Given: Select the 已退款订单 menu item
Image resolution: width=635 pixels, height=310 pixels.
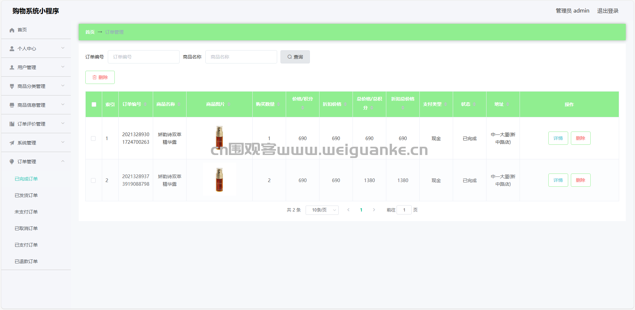Looking at the screenshot, I should point(26,261).
